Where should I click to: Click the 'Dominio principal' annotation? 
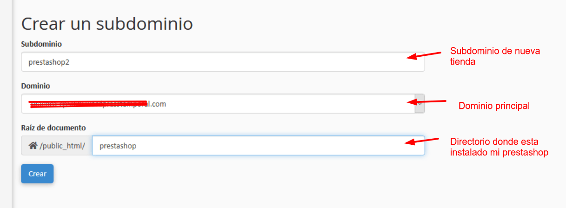click(x=494, y=106)
